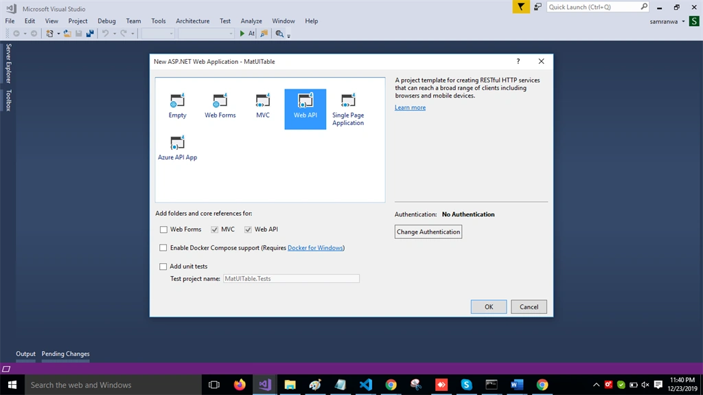This screenshot has width=703, height=395.
Task: Open Visual Studio Code from taskbar
Action: click(x=366, y=385)
